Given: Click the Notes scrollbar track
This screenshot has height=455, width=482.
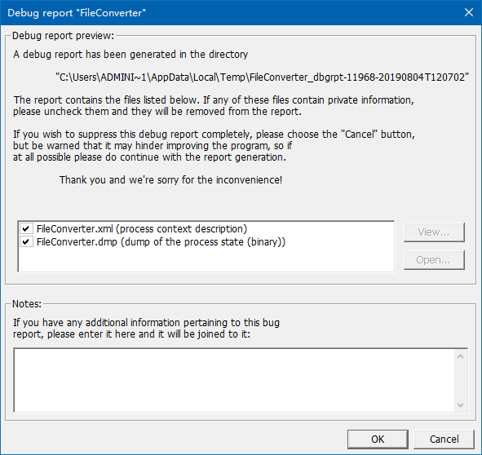Looking at the screenshot, I should (460, 381).
